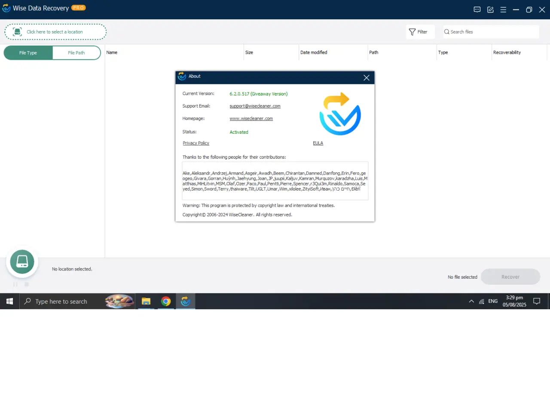Click the About dialog title icon
The width and height of the screenshot is (550, 418).
pos(182,76)
